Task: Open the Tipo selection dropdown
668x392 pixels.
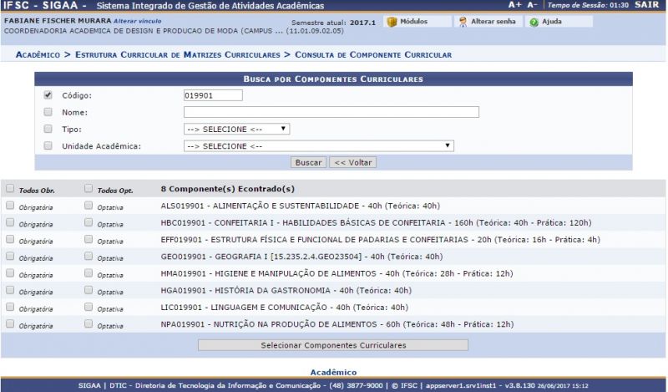Action: pos(236,130)
